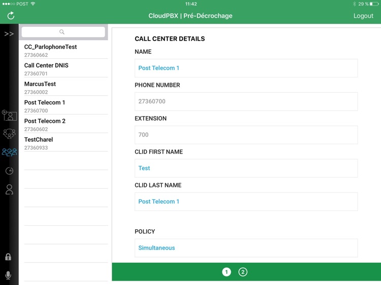Select Post Telecom 1 in list
Image resolution: width=381 pixels, height=285 pixels.
(x=66, y=106)
